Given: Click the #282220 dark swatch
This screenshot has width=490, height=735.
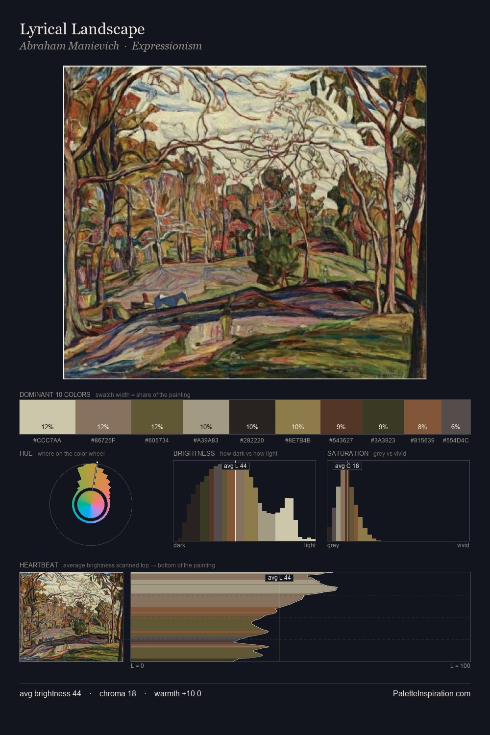Looking at the screenshot, I should [252, 417].
